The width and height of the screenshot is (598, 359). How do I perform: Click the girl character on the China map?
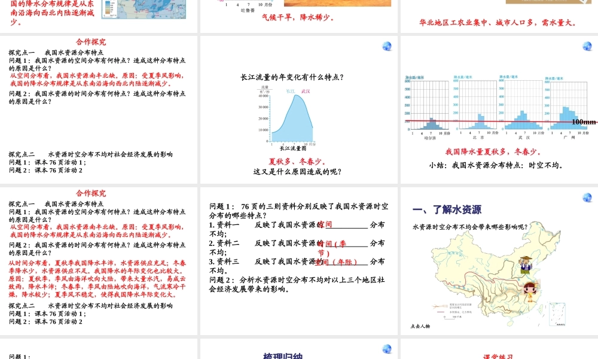[x=530, y=292]
